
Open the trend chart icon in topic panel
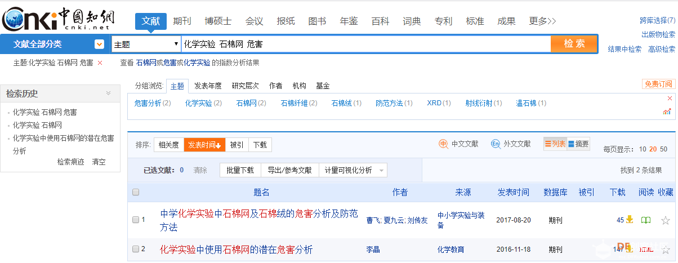click(x=667, y=112)
